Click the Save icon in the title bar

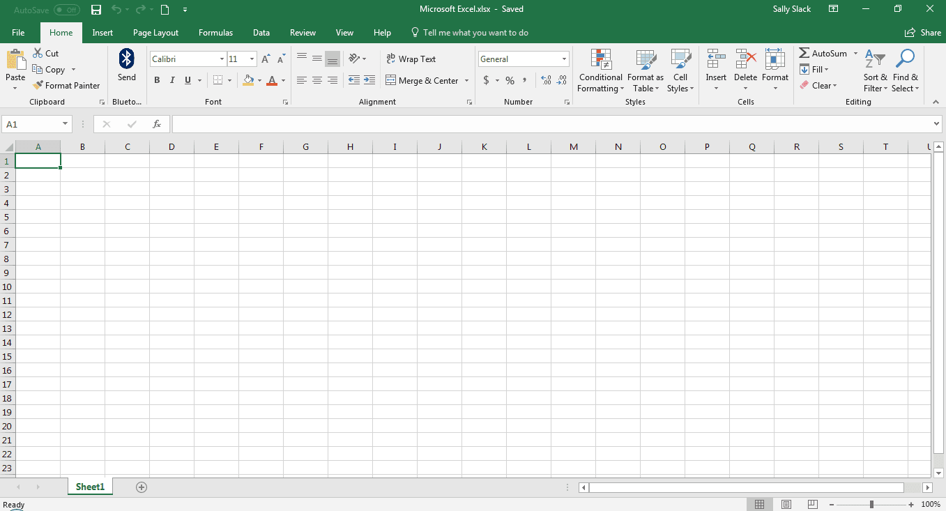pos(96,10)
